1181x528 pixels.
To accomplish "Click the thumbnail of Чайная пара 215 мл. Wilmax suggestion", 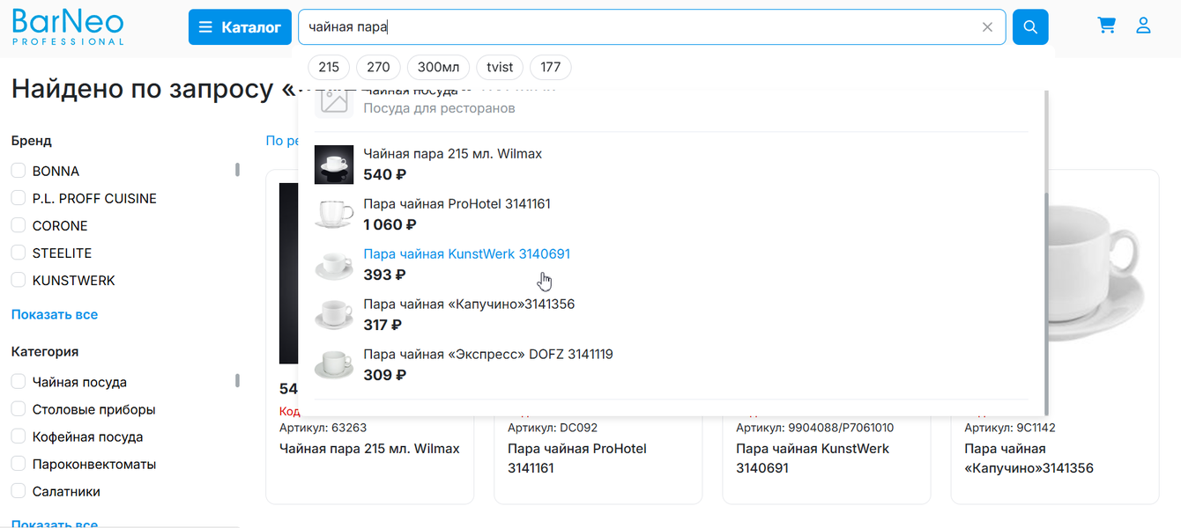I will [x=334, y=165].
